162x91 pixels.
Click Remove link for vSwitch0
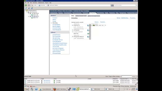point(97,22)
